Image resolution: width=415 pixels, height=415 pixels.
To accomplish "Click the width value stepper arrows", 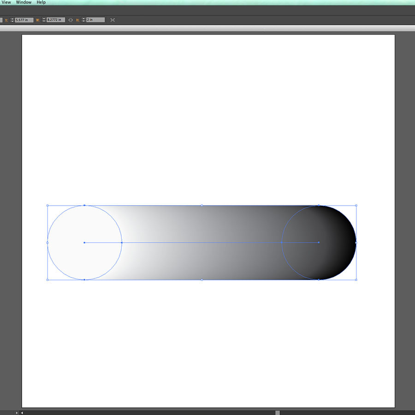I will [x=44, y=20].
